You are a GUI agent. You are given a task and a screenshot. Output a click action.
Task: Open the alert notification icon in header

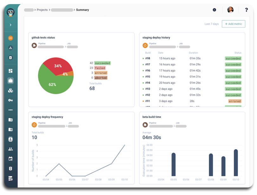[x=215, y=10]
